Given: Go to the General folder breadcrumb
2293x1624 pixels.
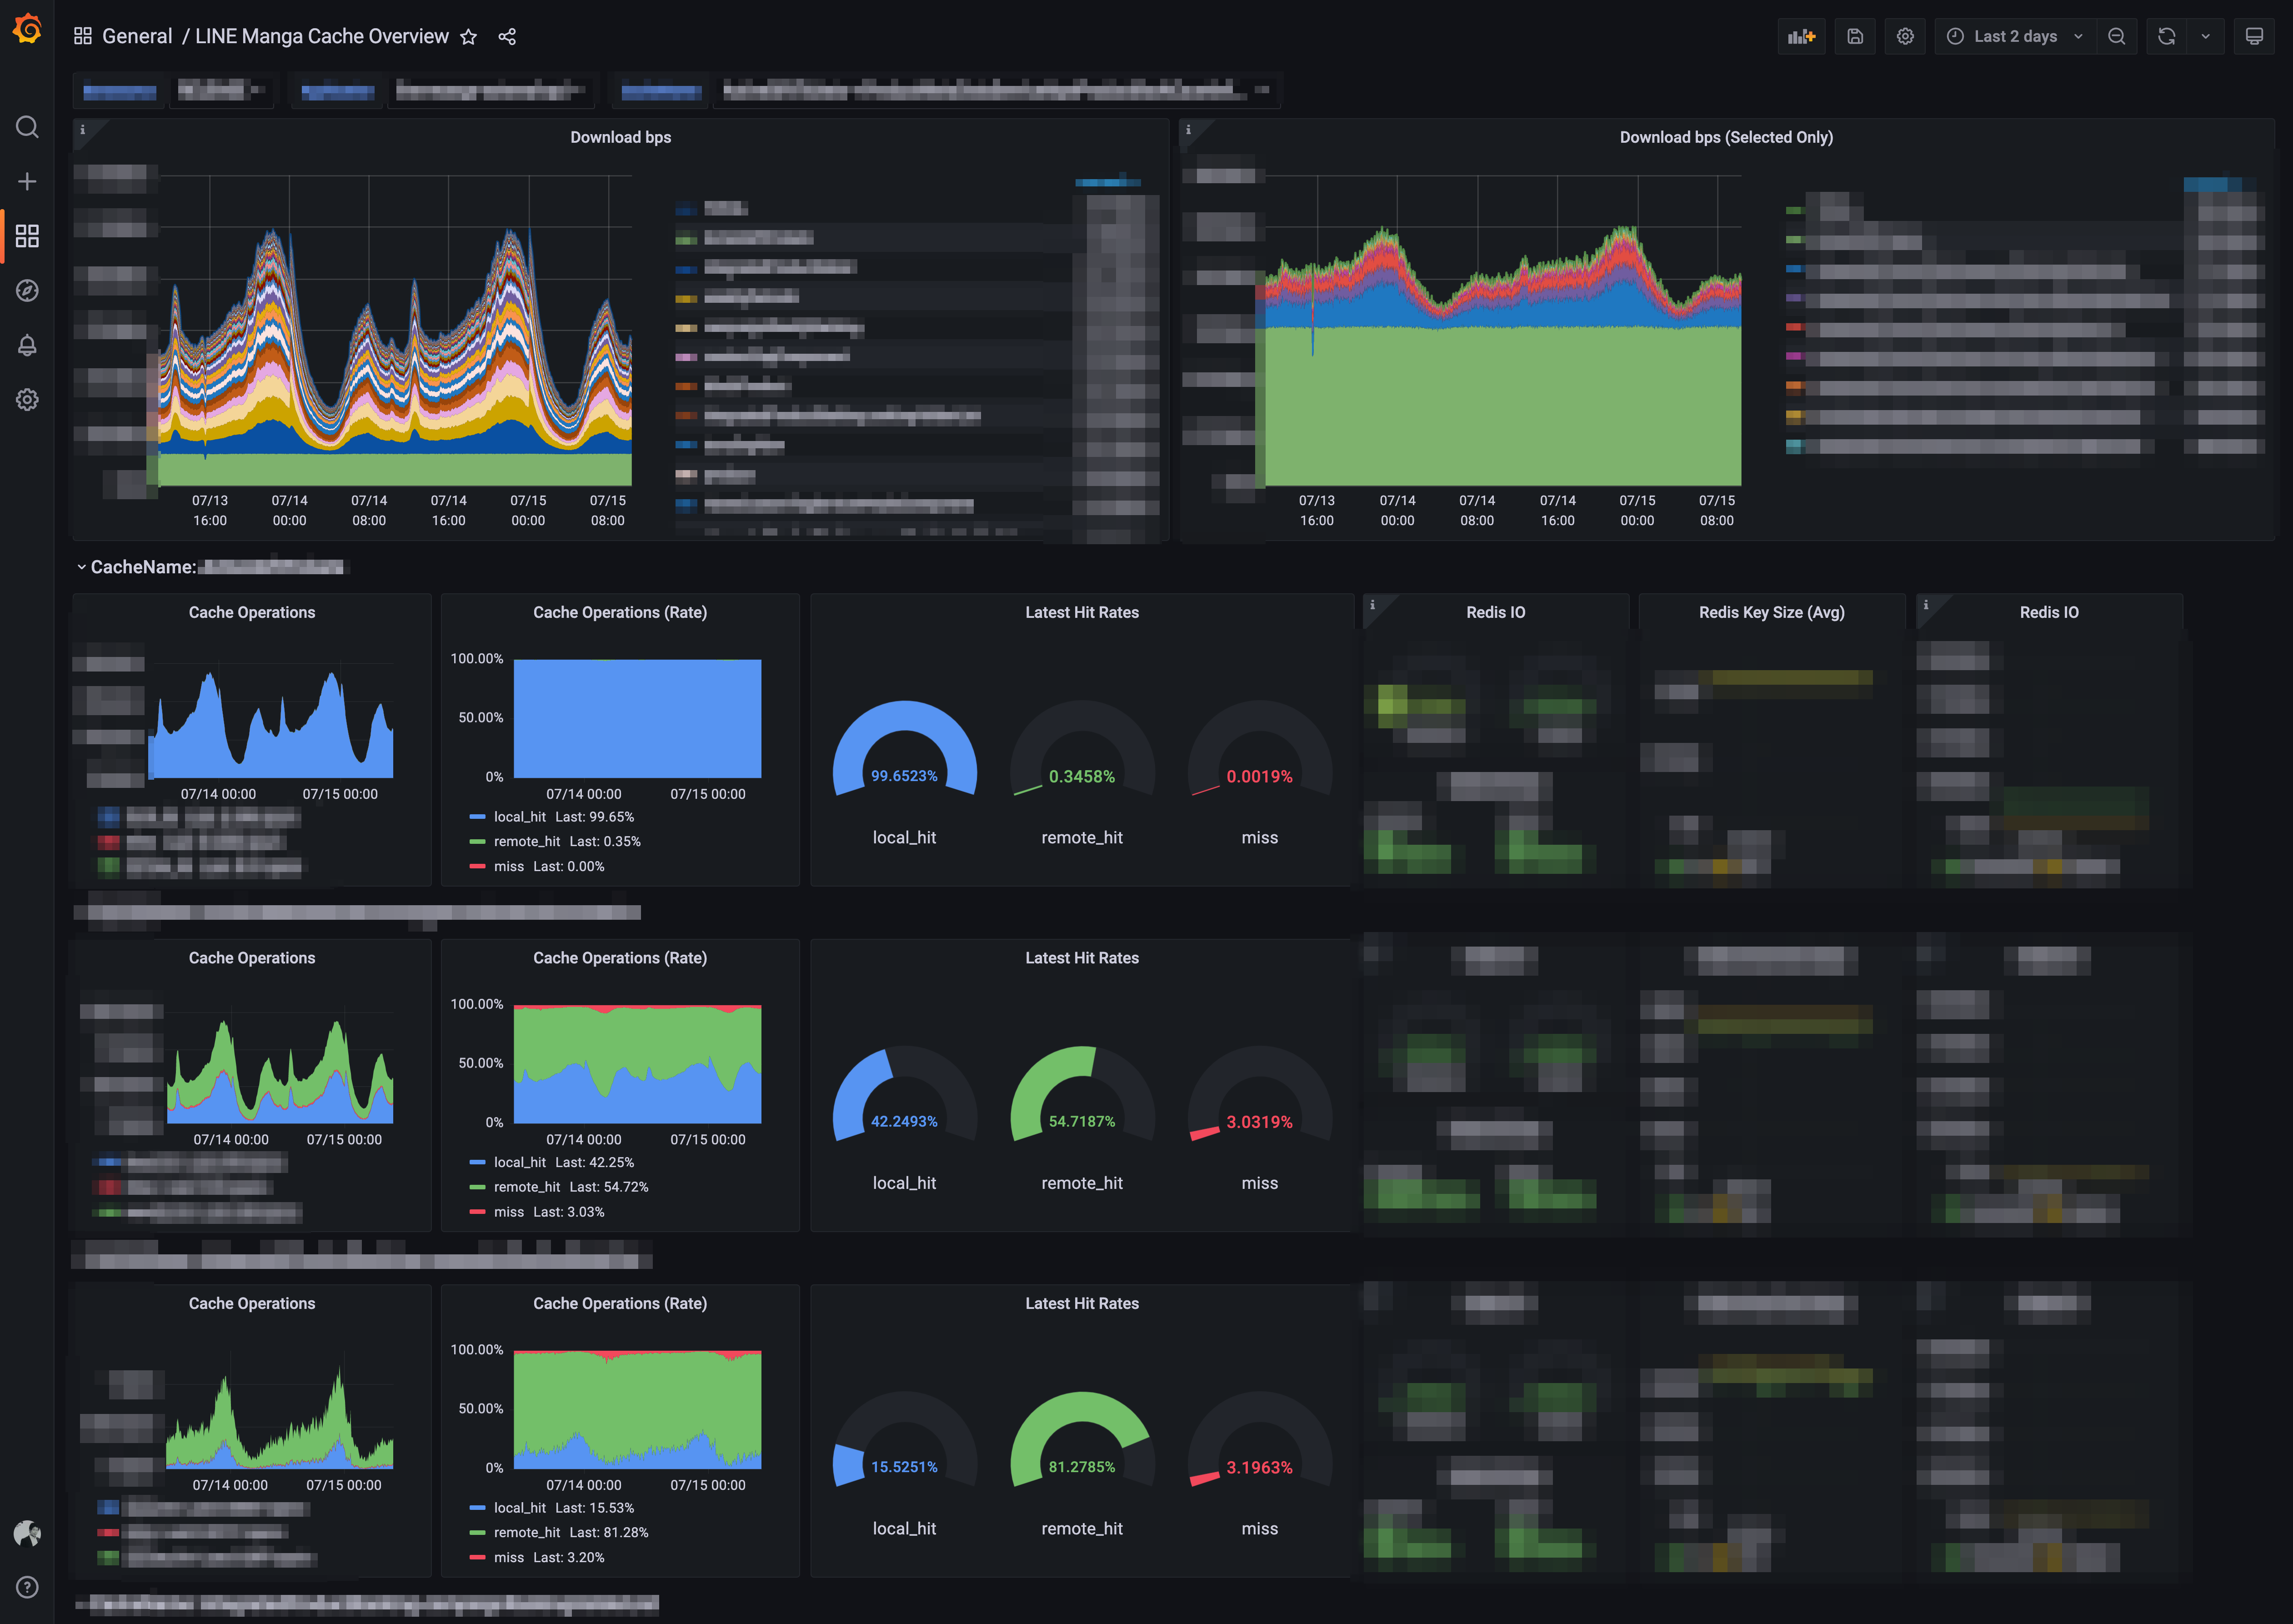Looking at the screenshot, I should (137, 36).
